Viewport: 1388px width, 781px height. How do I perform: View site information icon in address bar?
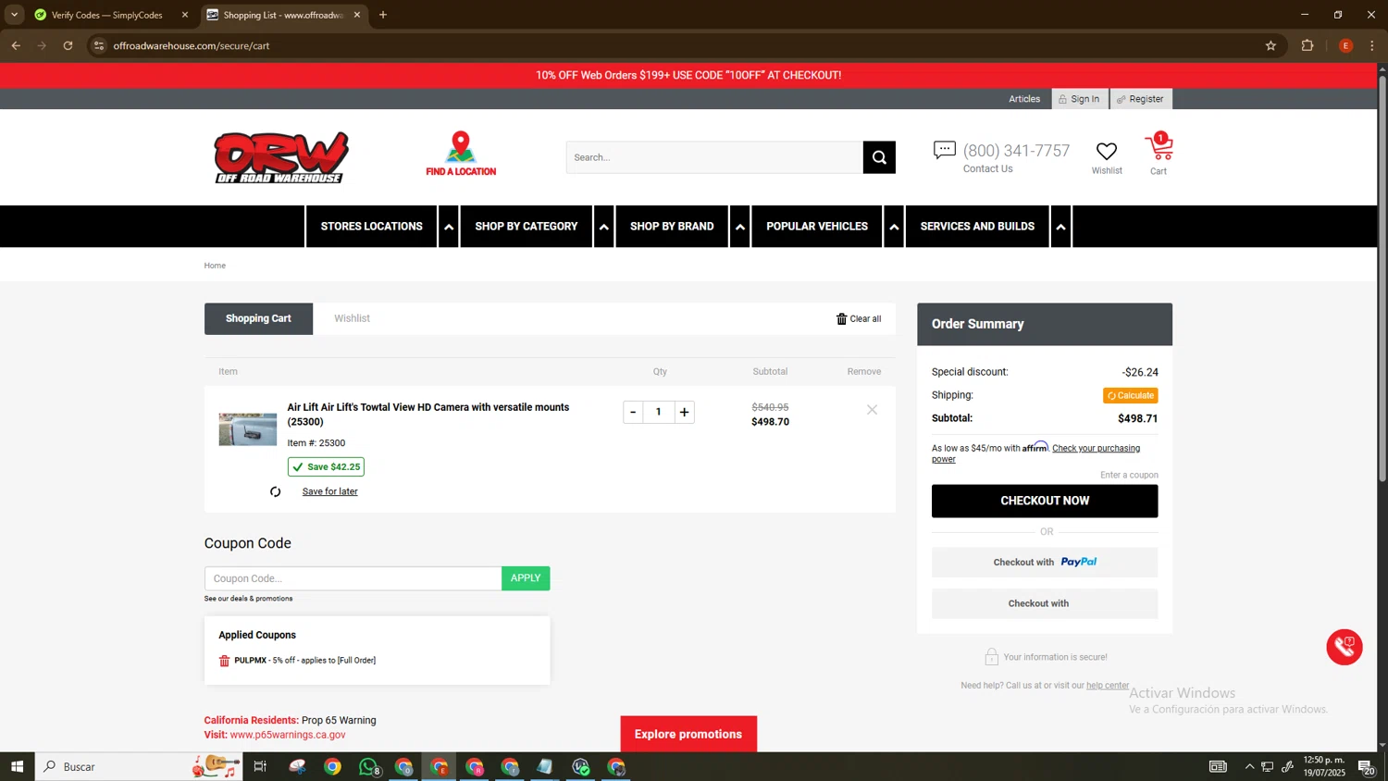click(x=99, y=45)
